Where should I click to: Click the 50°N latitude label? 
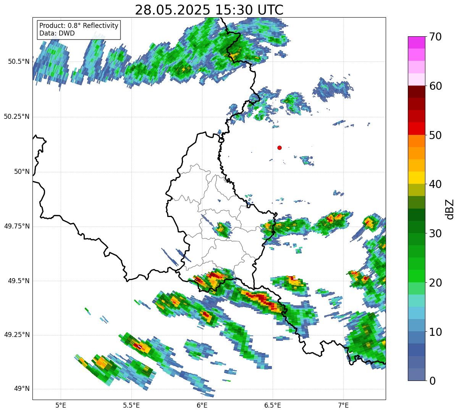(22, 172)
